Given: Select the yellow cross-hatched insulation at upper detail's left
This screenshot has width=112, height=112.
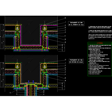Looking at the screenshot, I should [x=9, y=47].
